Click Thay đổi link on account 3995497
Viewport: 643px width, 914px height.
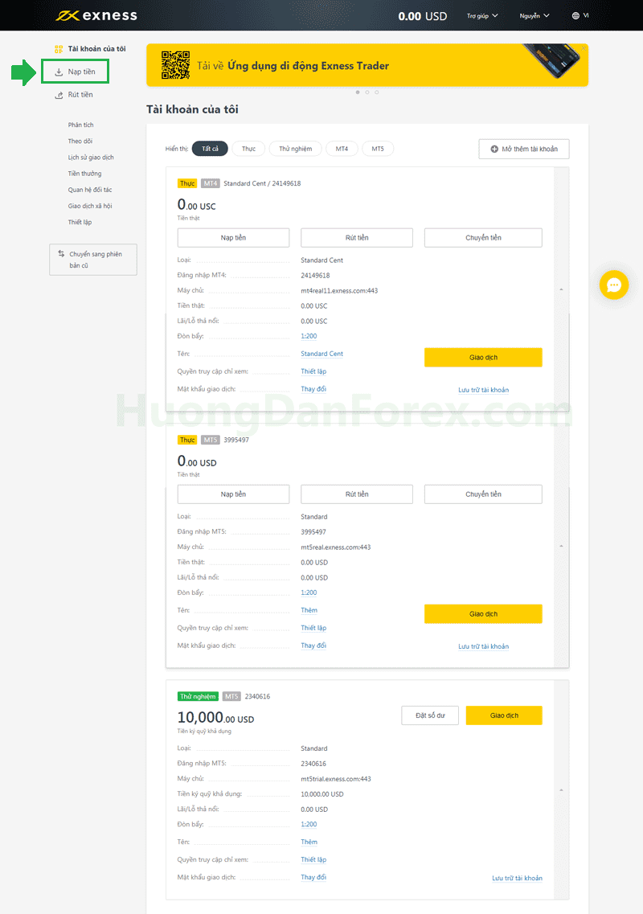313,646
